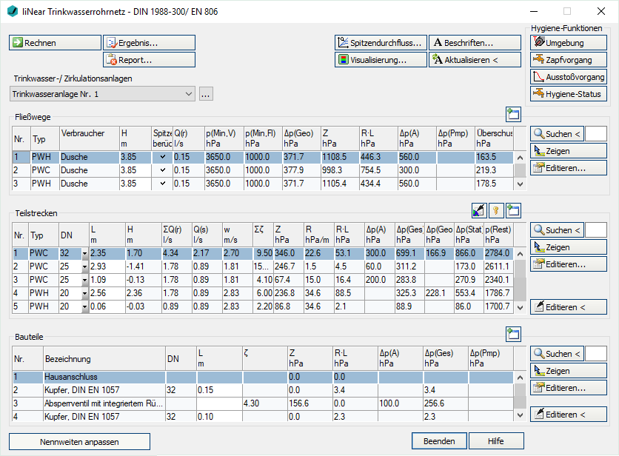Open DN dropdown for Teilstrecke 3

[85, 281]
